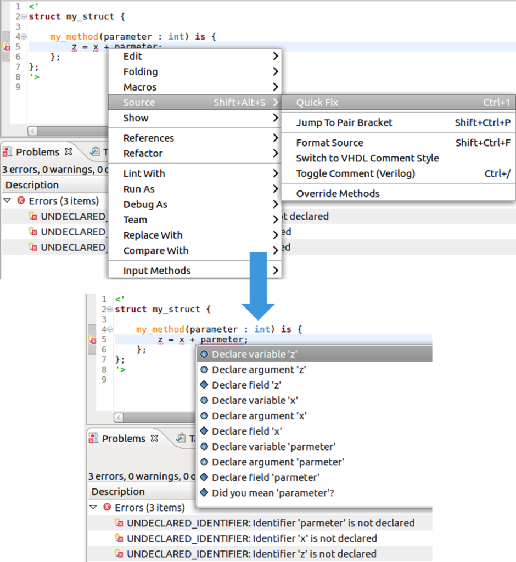516x562 pixels.
Task: Click the Problems view icon in the top panel
Action: [8, 152]
